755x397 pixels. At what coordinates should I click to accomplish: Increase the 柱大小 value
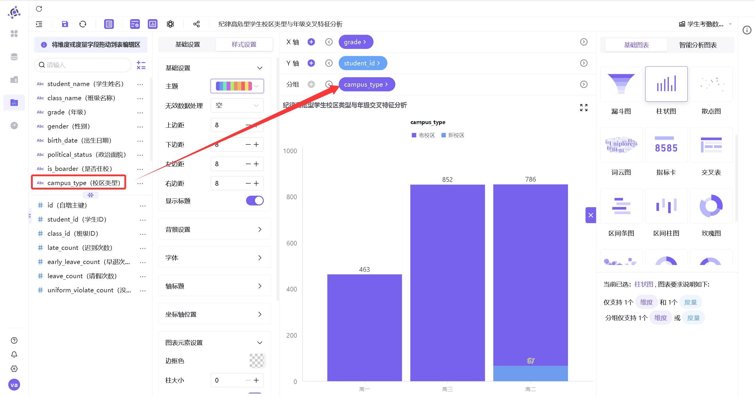click(256, 380)
